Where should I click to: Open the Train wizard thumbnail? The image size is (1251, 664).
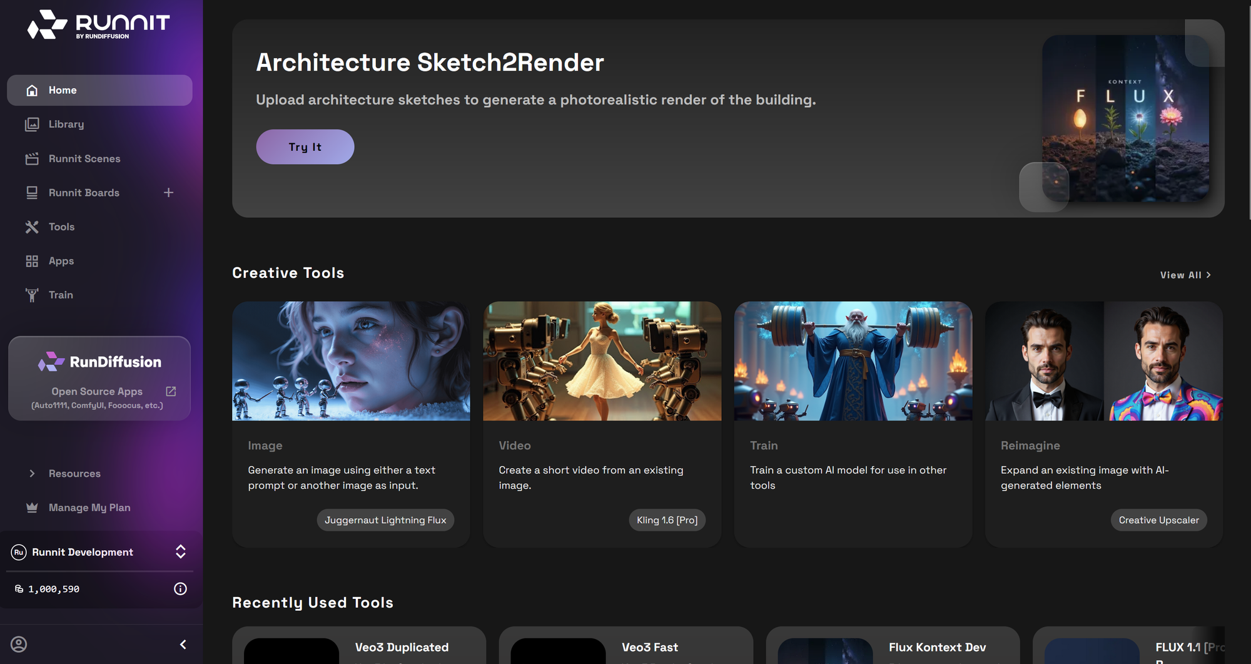pyautogui.click(x=853, y=361)
